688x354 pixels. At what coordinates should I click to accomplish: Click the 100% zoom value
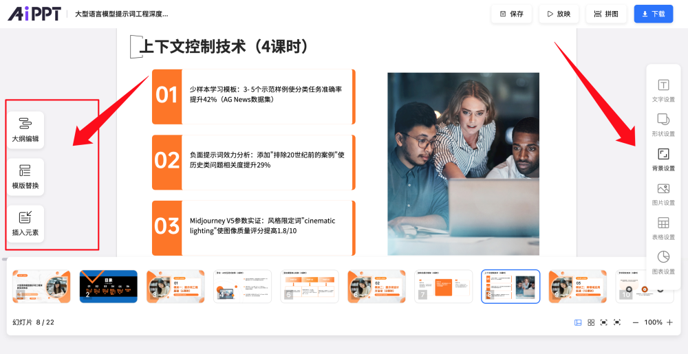coord(653,322)
